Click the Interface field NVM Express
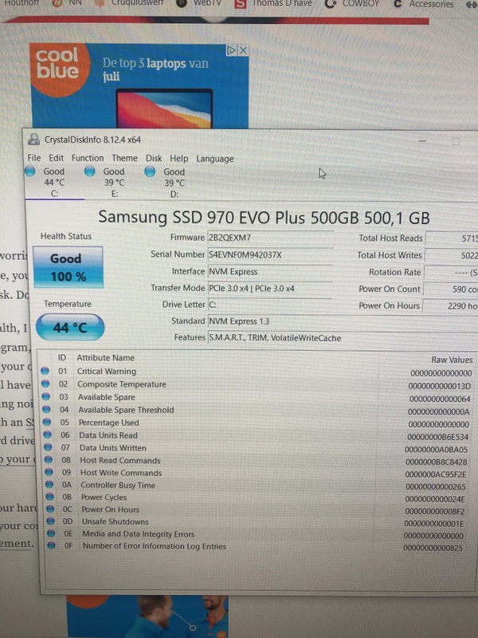The height and width of the screenshot is (638, 478). tap(270, 271)
